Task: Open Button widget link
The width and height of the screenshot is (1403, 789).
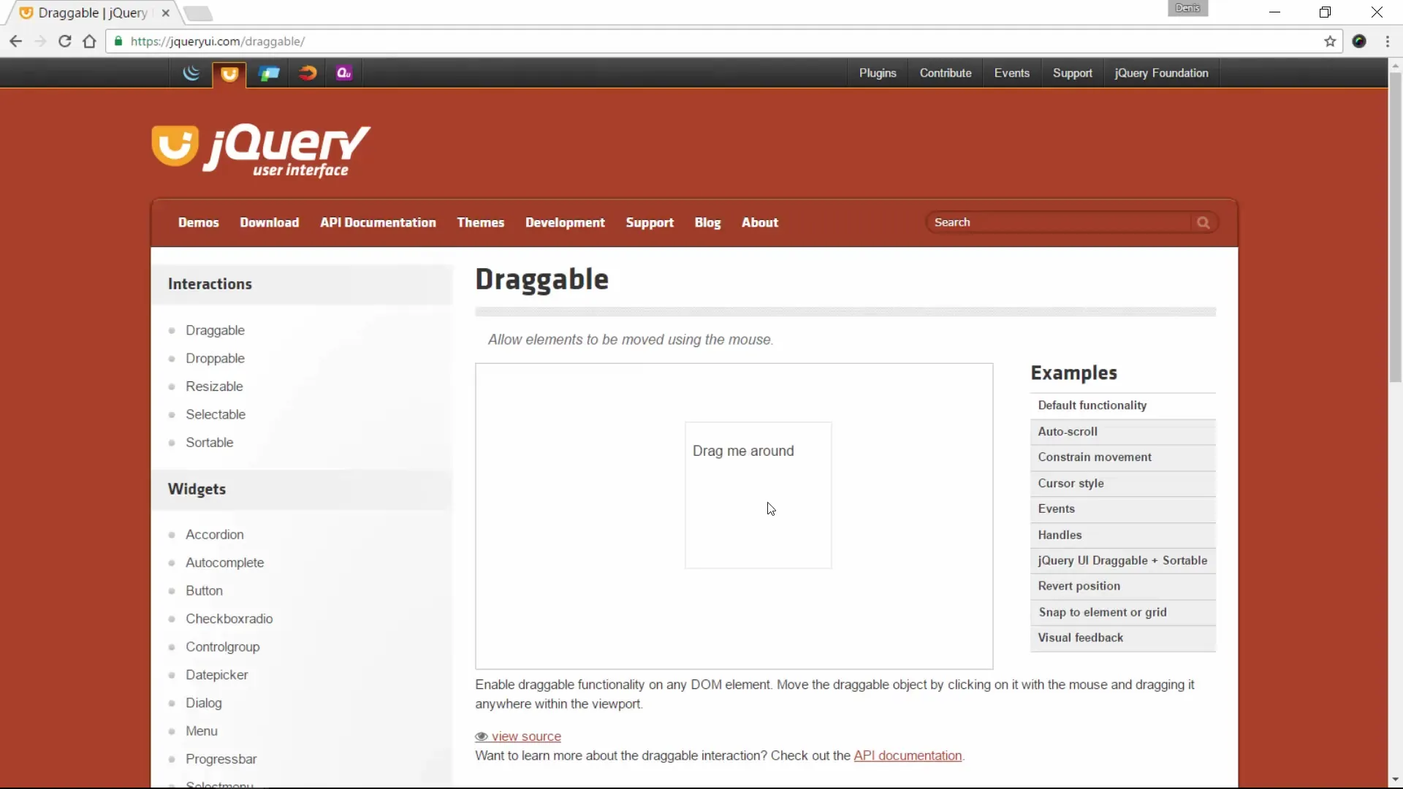Action: pos(205,591)
